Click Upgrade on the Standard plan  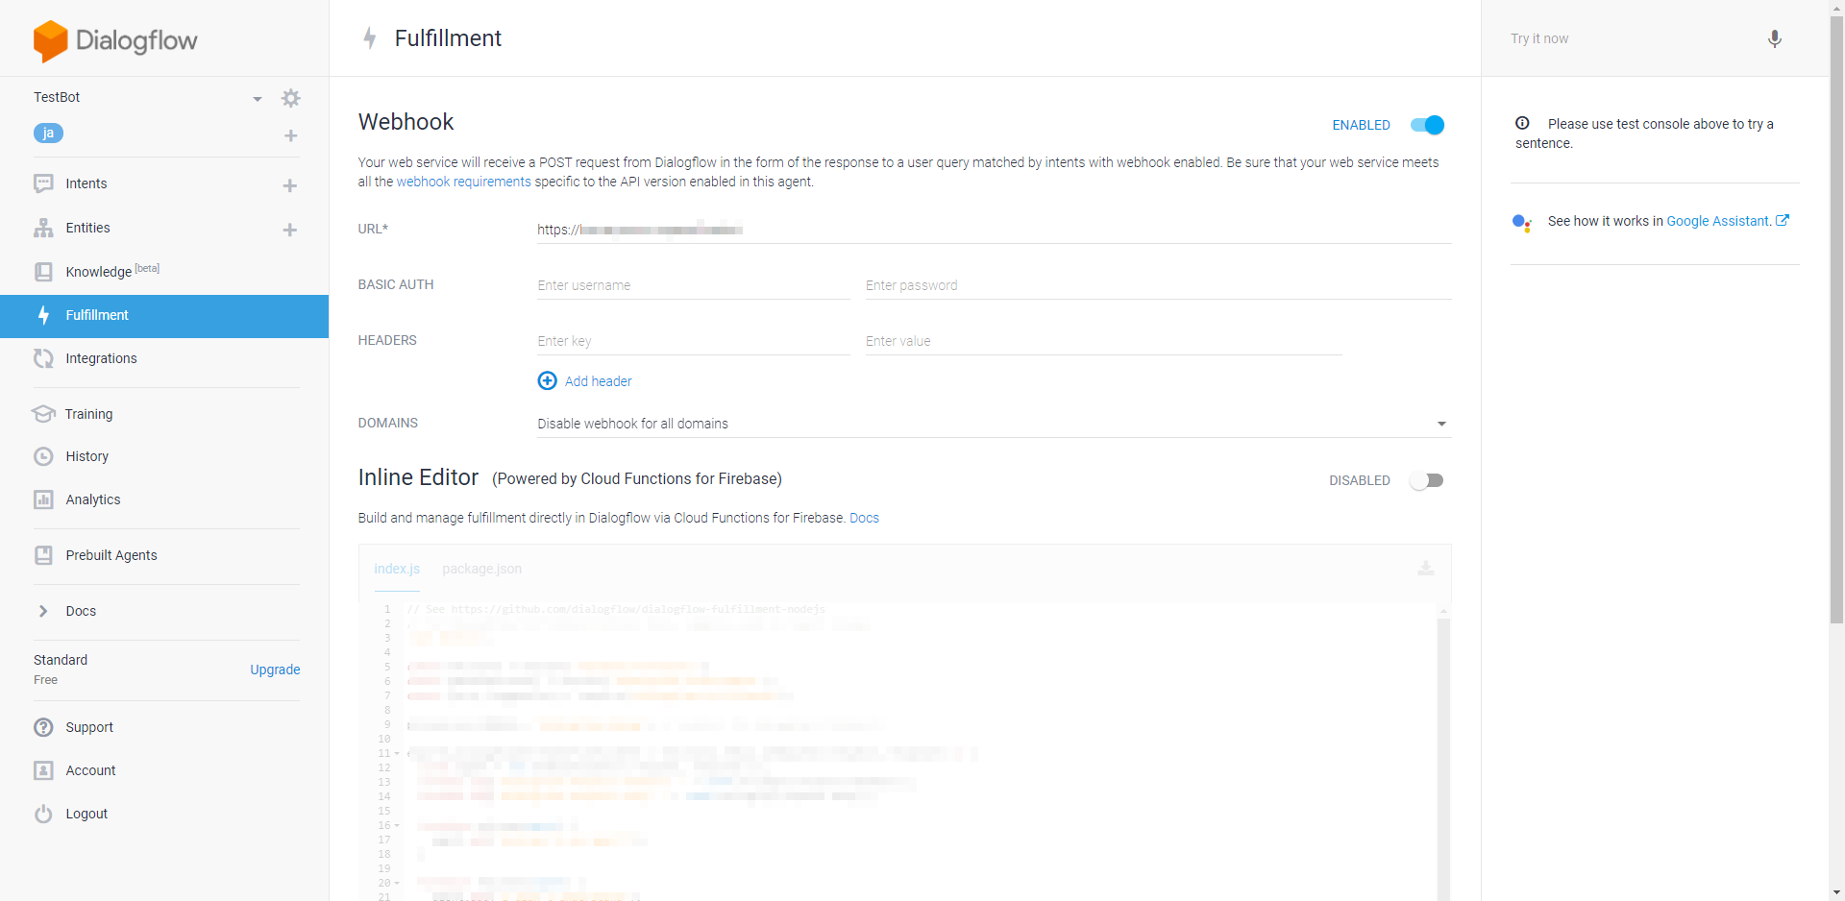275,670
